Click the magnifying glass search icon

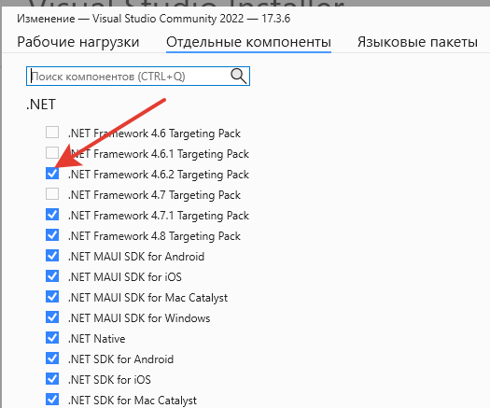[238, 76]
